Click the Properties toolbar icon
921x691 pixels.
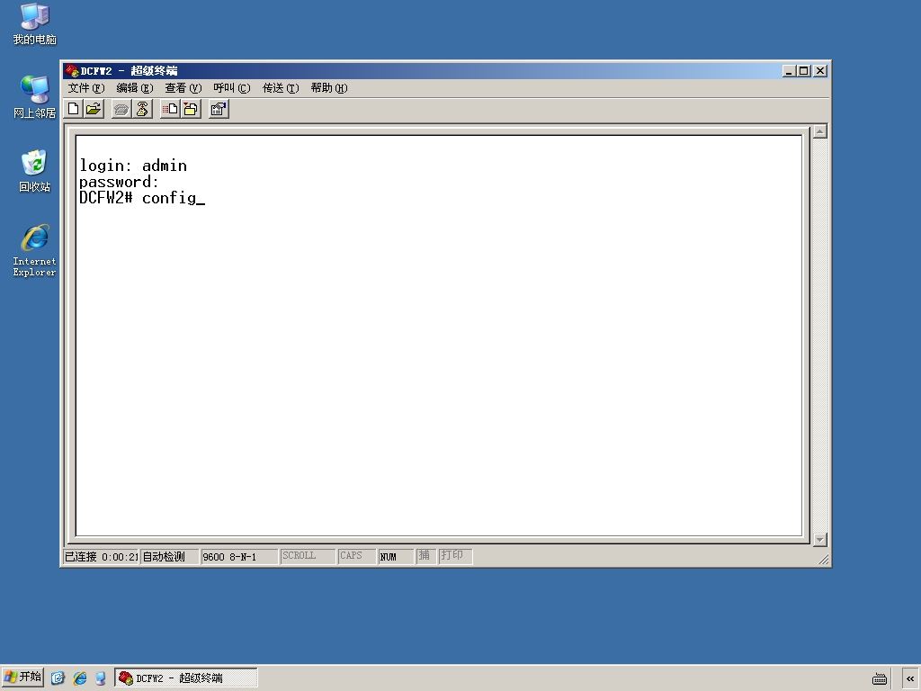[219, 109]
